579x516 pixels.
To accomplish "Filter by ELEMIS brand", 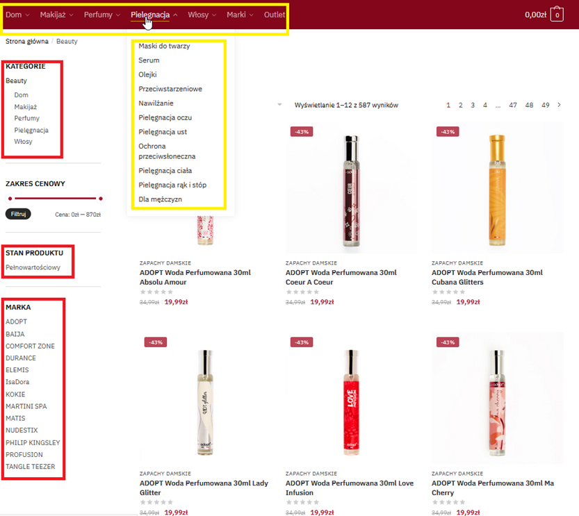I will (17, 370).
